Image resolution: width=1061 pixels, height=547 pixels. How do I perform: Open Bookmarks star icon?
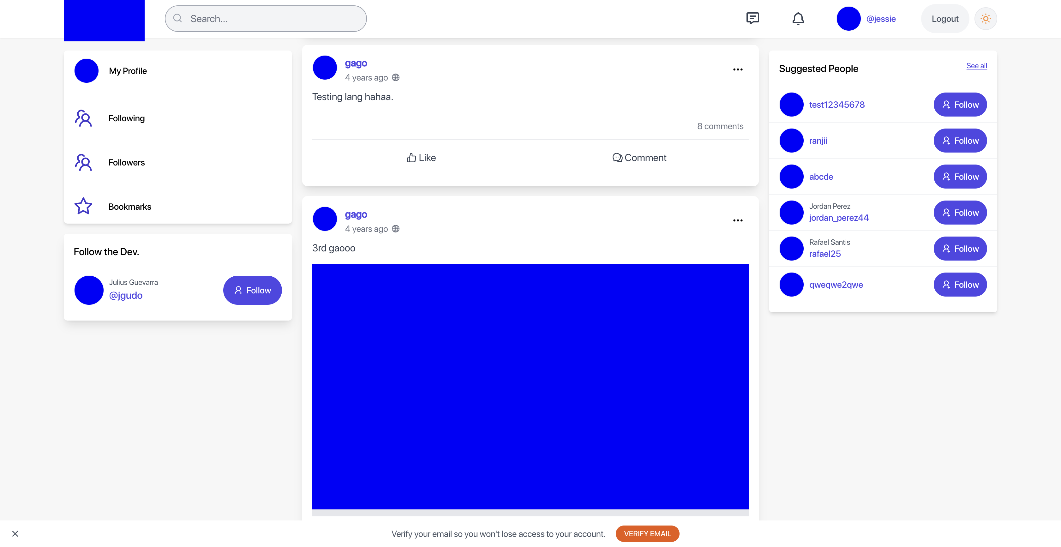click(83, 206)
